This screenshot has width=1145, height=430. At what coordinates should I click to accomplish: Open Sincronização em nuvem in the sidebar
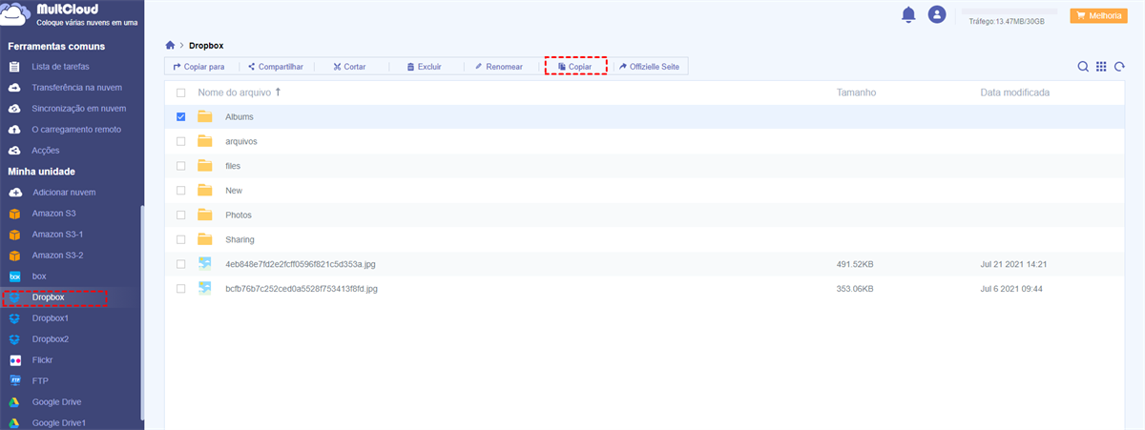point(78,109)
